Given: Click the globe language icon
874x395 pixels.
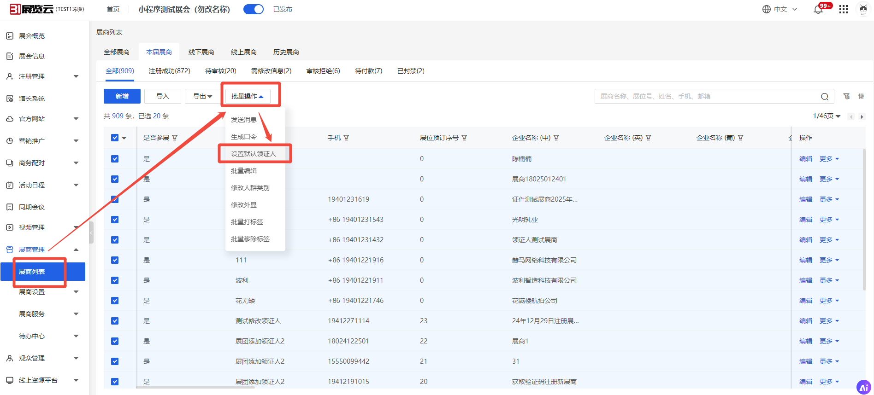Looking at the screenshot, I should (x=766, y=9).
